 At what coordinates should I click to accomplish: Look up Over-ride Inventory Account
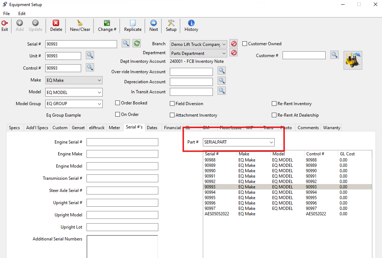[x=222, y=71]
